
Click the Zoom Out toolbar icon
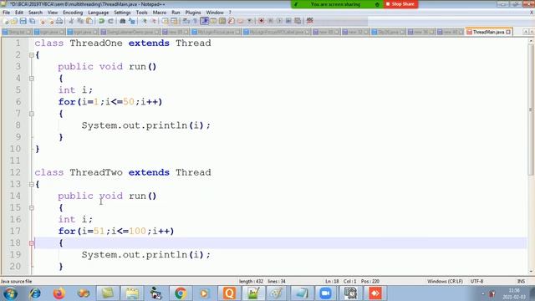point(153,21)
